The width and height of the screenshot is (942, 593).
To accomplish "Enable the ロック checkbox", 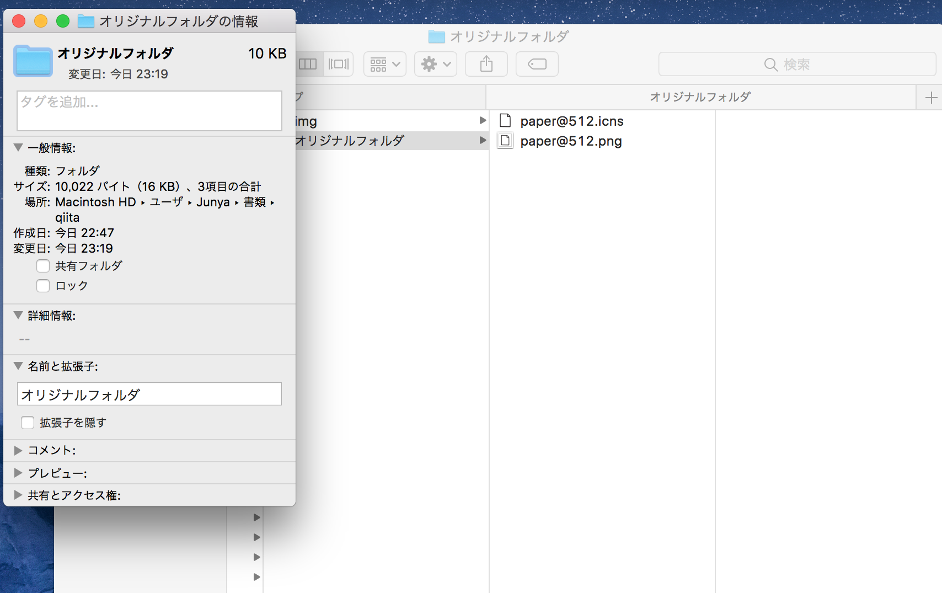I will (43, 286).
